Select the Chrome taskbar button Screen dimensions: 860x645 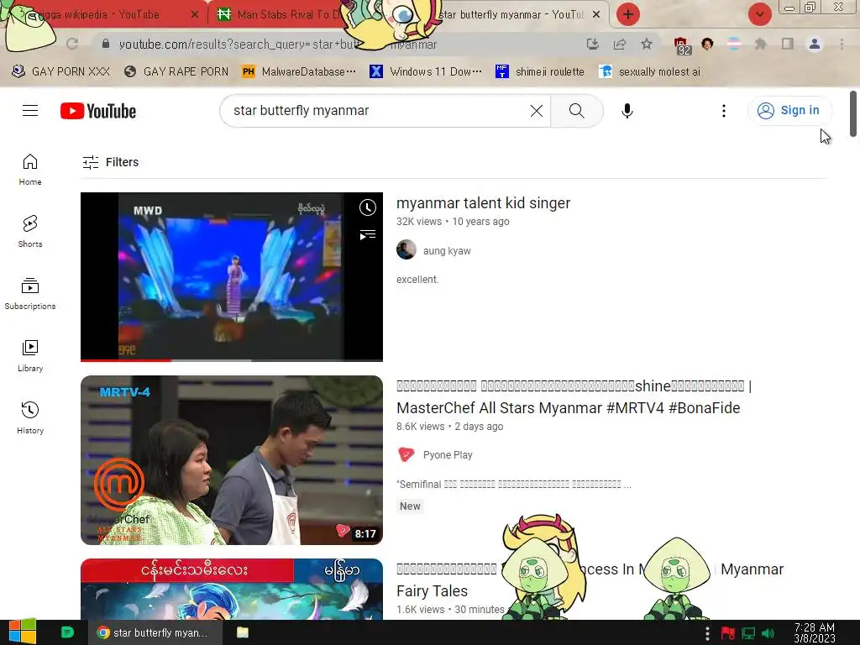(x=155, y=632)
